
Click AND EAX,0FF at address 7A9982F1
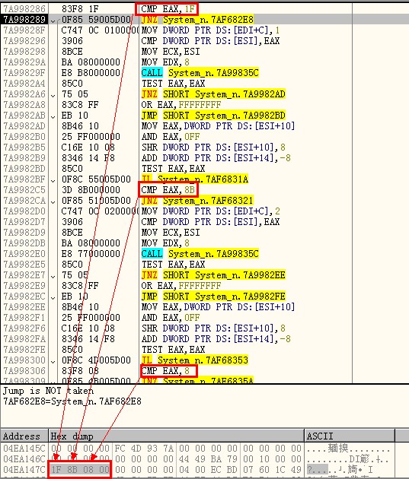[x=171, y=317]
